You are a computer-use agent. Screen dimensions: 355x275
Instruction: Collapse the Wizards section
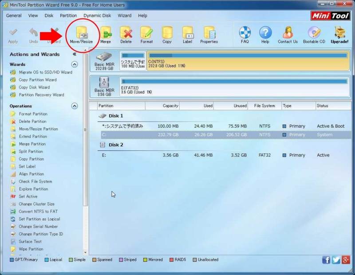point(75,64)
